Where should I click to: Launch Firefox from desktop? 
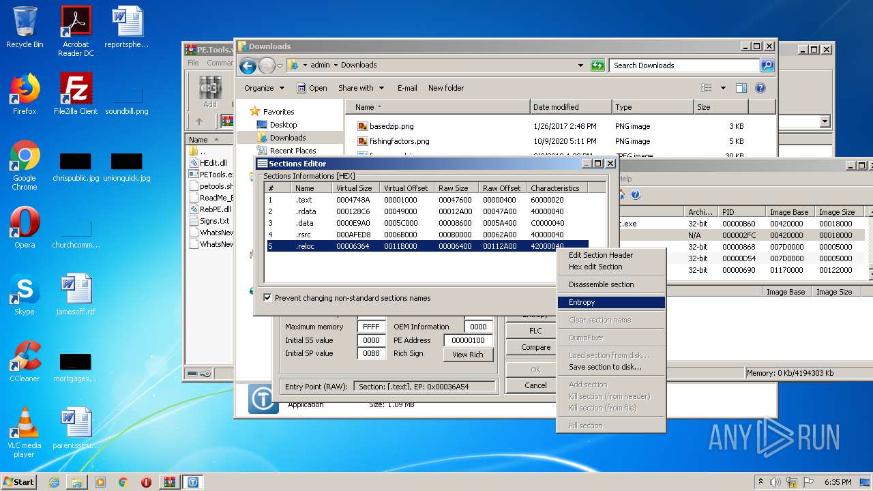coord(25,94)
